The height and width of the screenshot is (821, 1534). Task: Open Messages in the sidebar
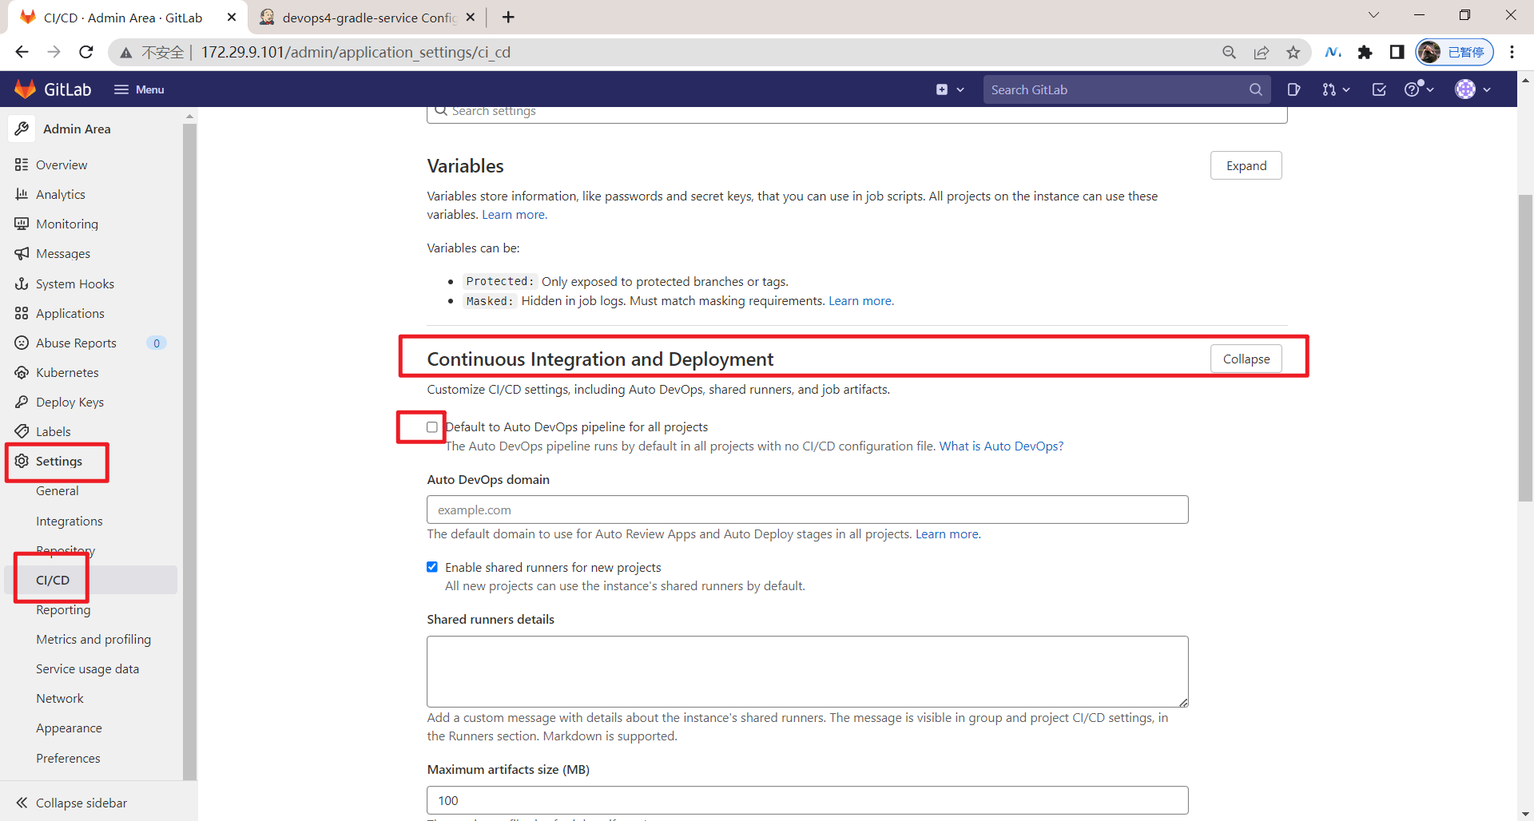pyautogui.click(x=63, y=253)
